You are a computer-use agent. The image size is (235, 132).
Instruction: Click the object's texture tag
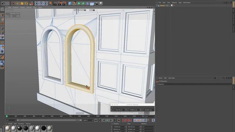click(x=172, y=5)
